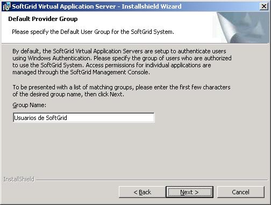Click the 'InstallShield' branding text
271x205 pixels.
coord(19,179)
